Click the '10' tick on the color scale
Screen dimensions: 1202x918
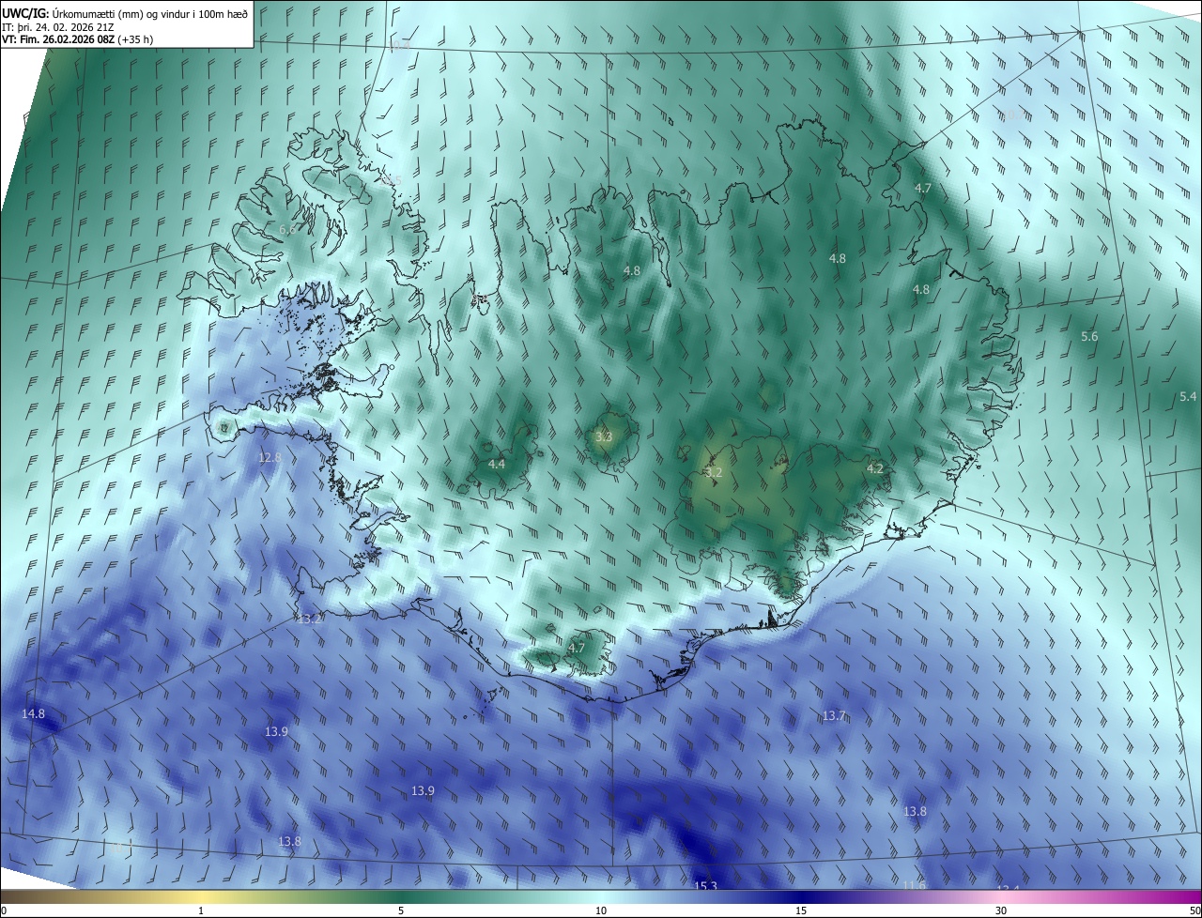pos(601,911)
